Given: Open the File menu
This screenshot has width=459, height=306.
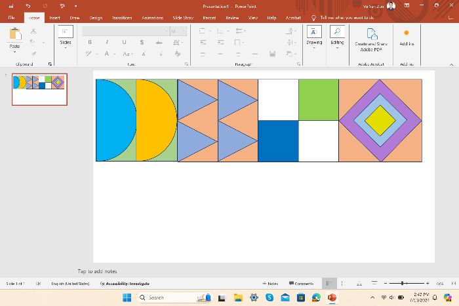Looking at the screenshot, I should coord(11,18).
